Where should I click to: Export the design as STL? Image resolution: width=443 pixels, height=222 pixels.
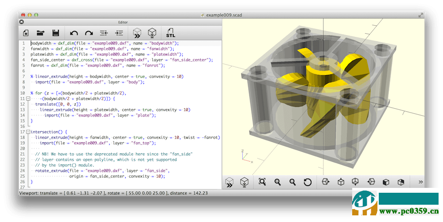170,33
